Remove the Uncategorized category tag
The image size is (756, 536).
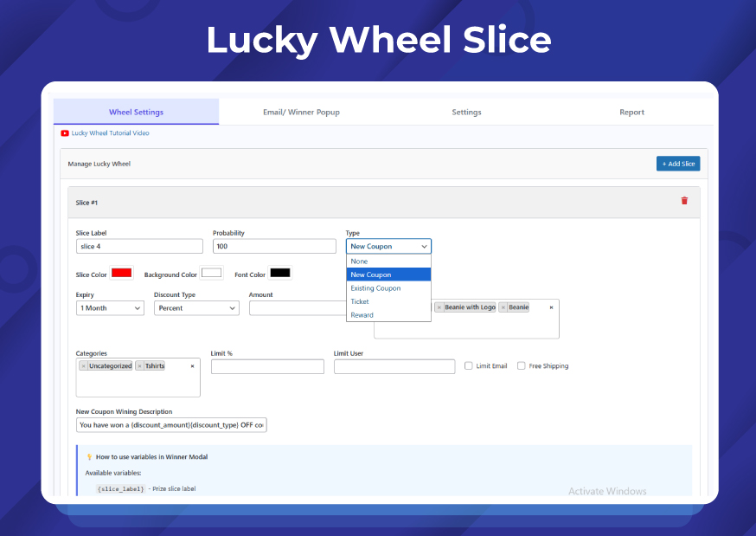click(x=83, y=366)
